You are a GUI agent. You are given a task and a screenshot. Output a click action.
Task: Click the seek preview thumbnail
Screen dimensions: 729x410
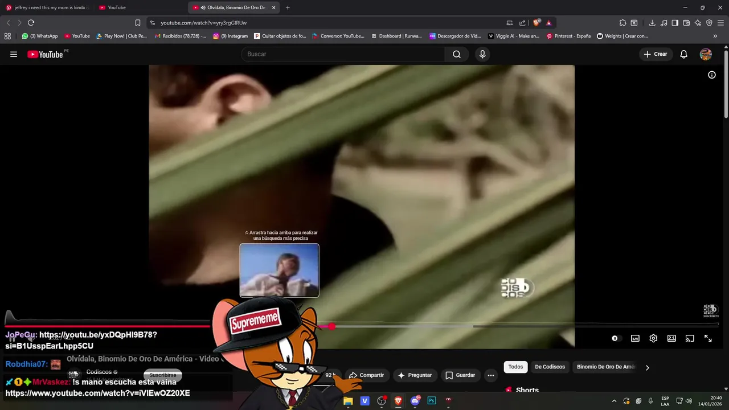click(279, 270)
